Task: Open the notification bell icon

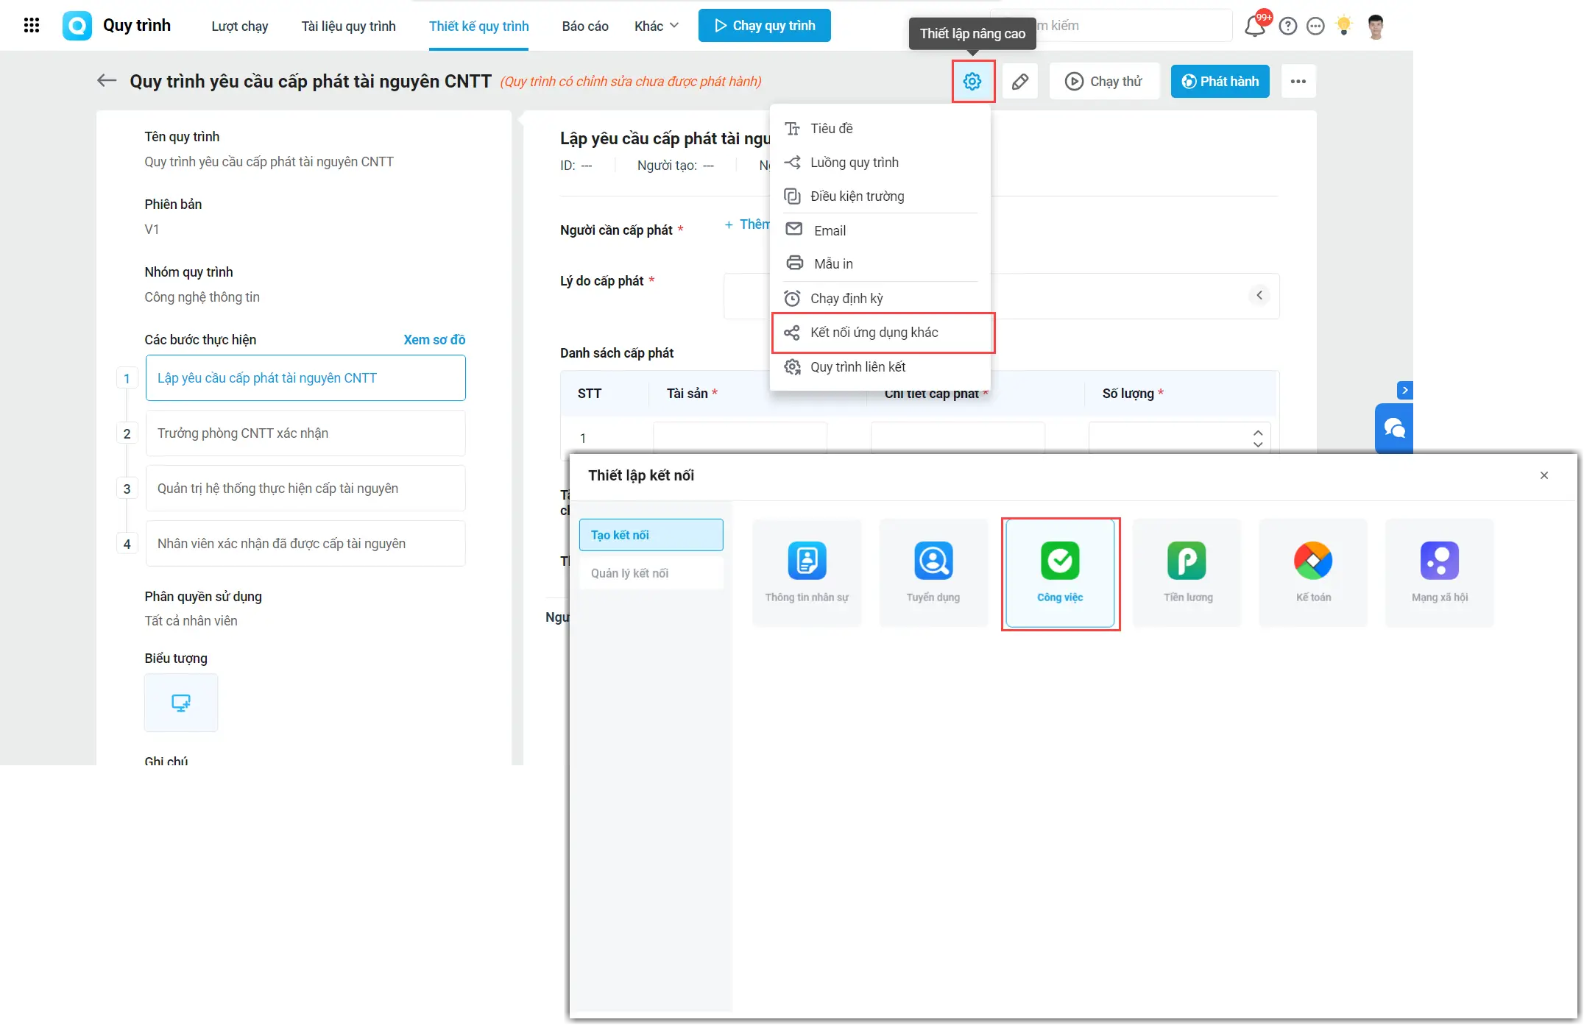Action: pyautogui.click(x=1255, y=26)
